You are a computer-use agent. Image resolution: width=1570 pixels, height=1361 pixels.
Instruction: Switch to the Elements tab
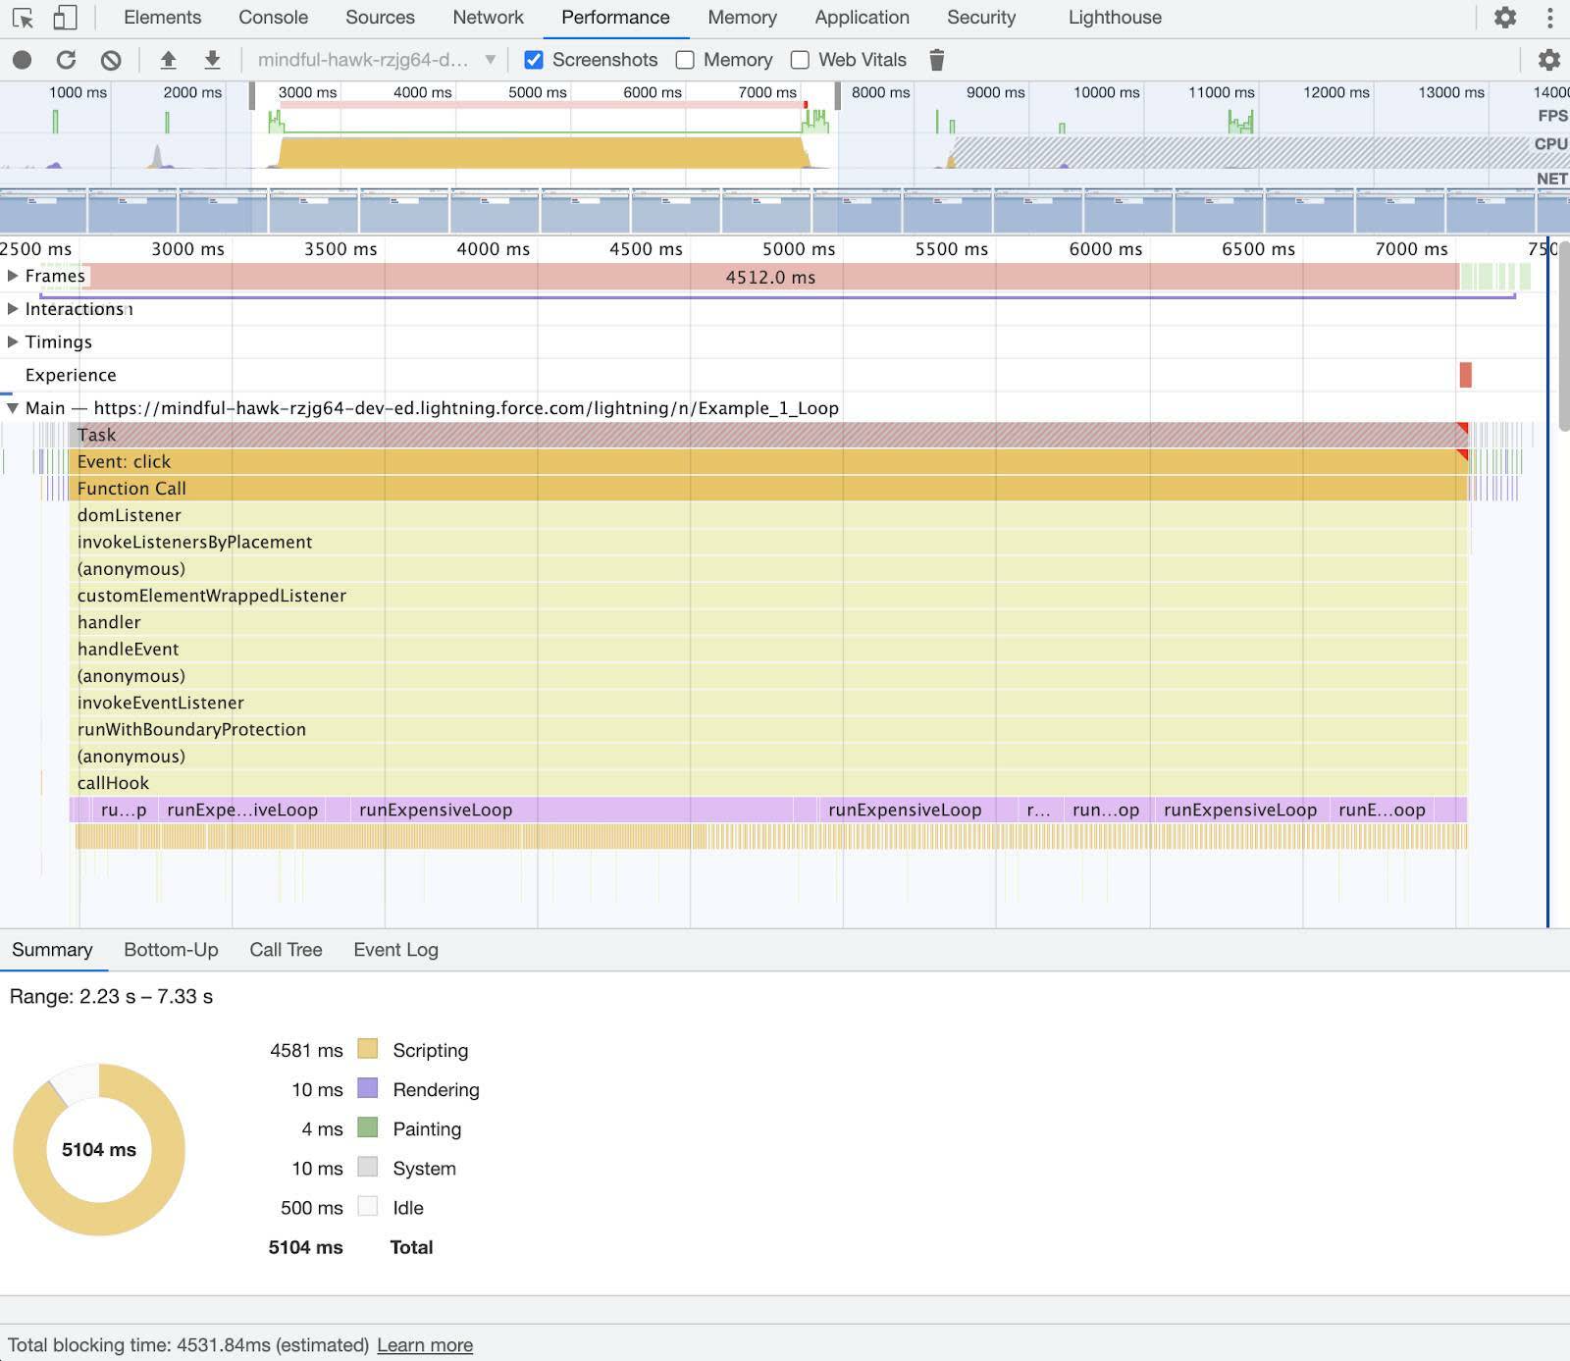click(x=162, y=18)
